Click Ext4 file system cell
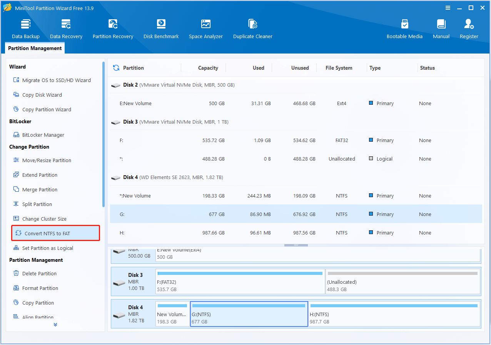The image size is (491, 345). 341,103
